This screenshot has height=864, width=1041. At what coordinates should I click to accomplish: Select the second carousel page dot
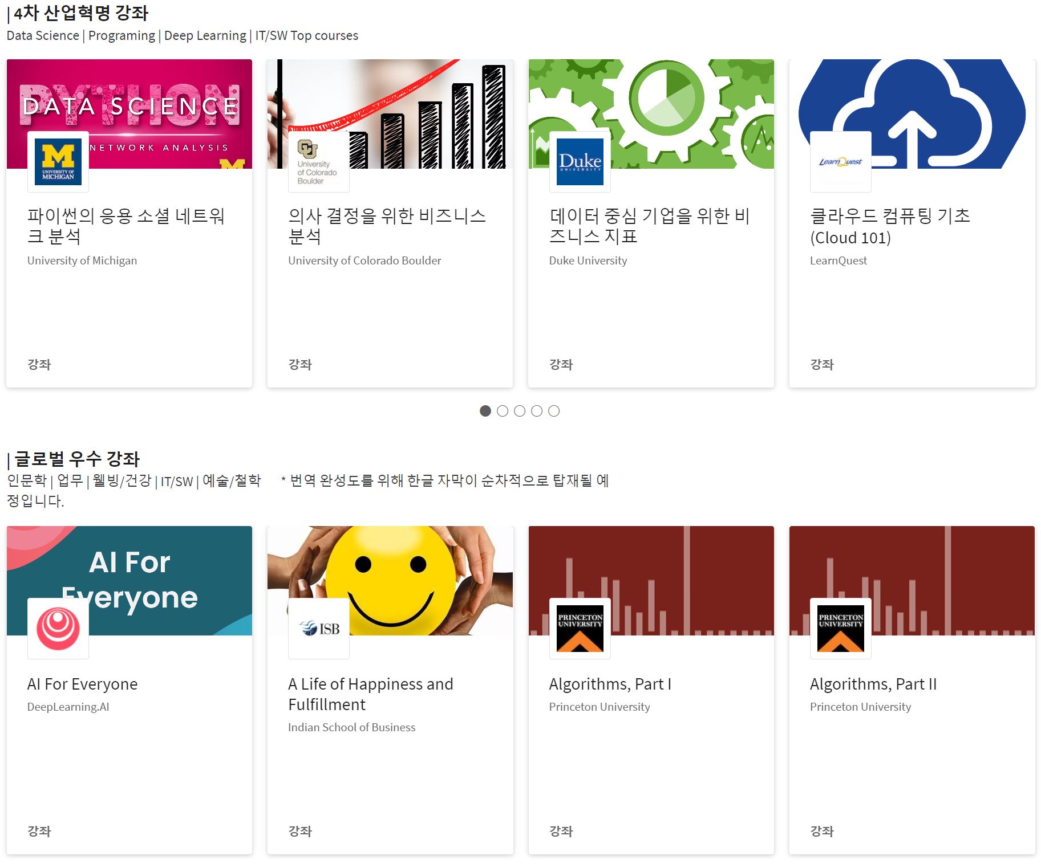point(503,411)
